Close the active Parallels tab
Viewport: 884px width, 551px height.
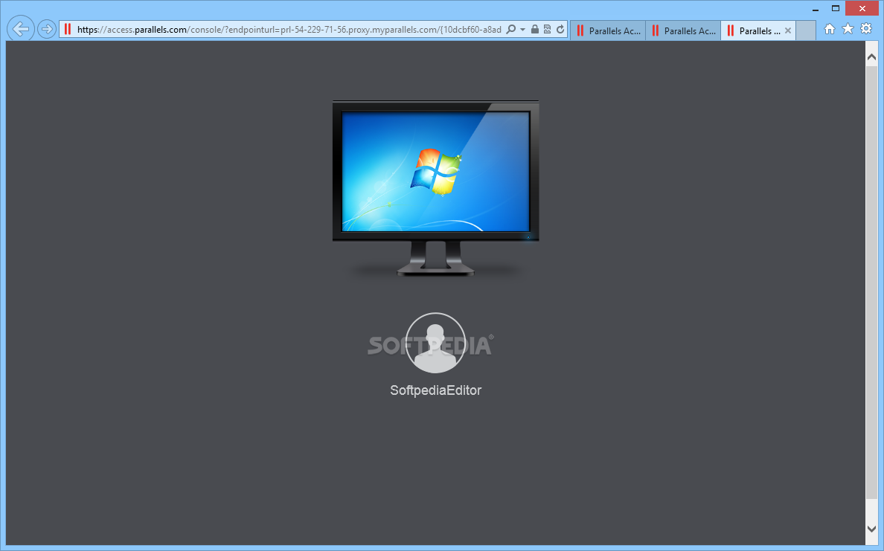[x=788, y=31]
